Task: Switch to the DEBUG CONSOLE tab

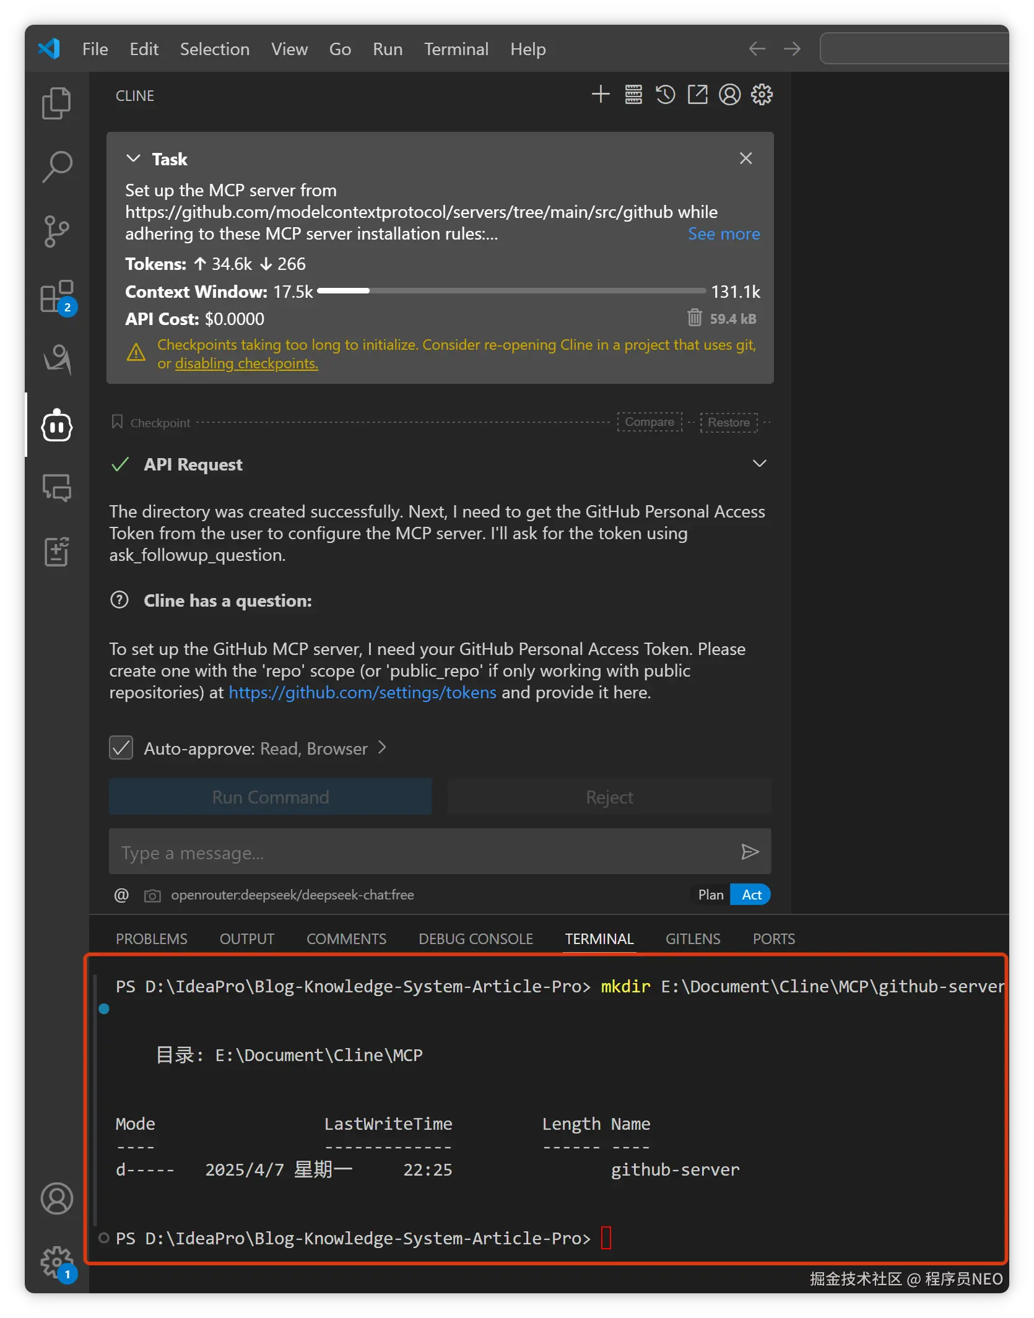Action: point(476,939)
